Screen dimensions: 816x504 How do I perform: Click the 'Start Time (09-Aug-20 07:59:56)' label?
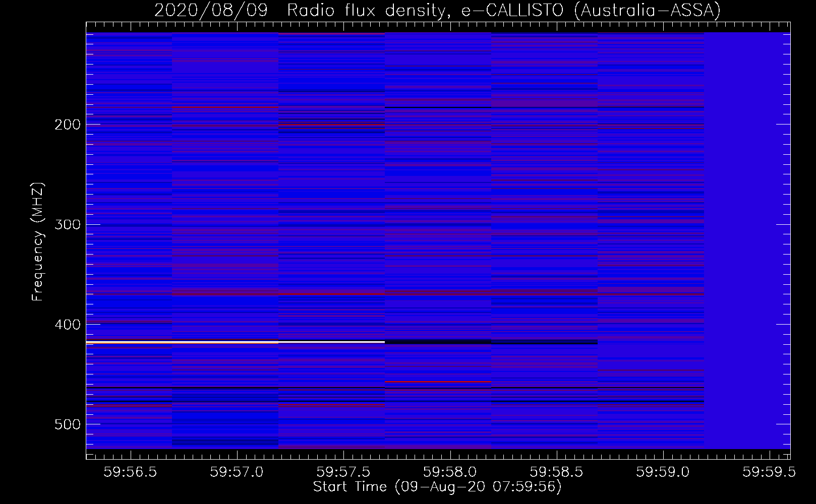tap(437, 487)
